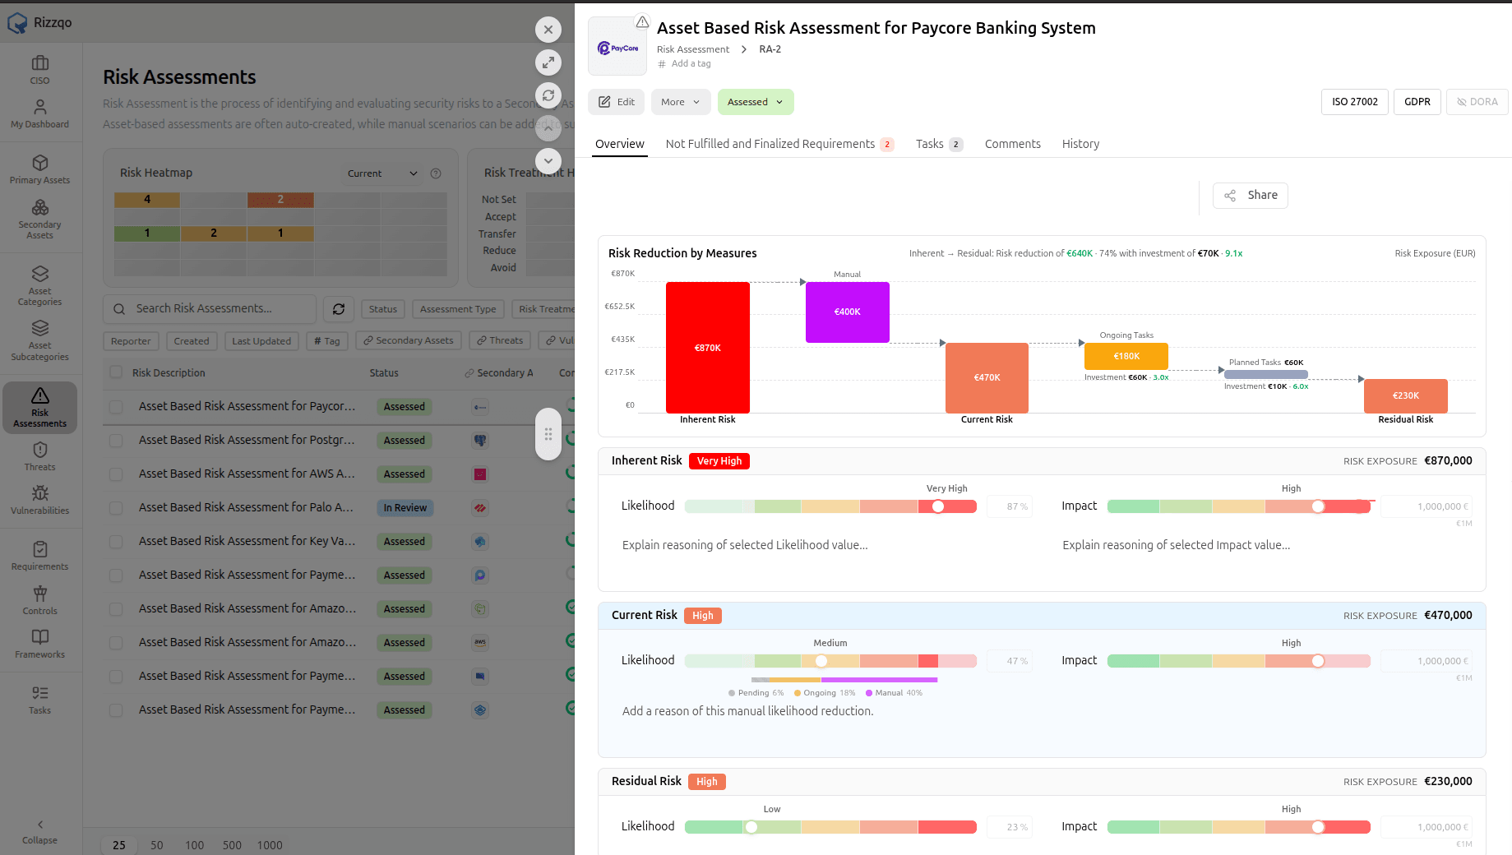Viewport: 1512px width, 855px height.
Task: Adjust Residual Risk likelihood slider handle
Action: pyautogui.click(x=751, y=827)
